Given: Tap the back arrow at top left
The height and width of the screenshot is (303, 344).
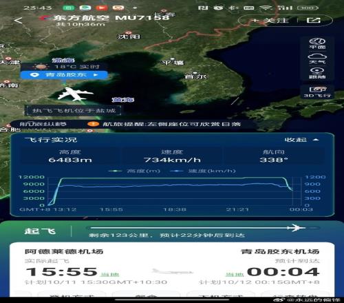Looking at the screenshot, I should (18, 21).
